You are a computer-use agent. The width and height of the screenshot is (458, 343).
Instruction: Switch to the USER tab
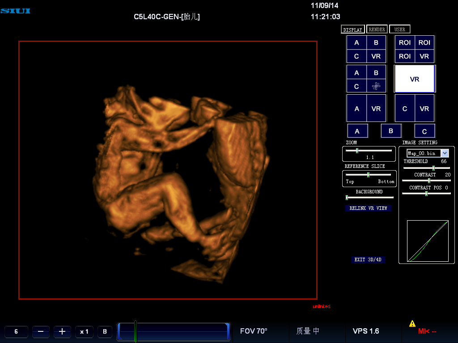(400, 29)
